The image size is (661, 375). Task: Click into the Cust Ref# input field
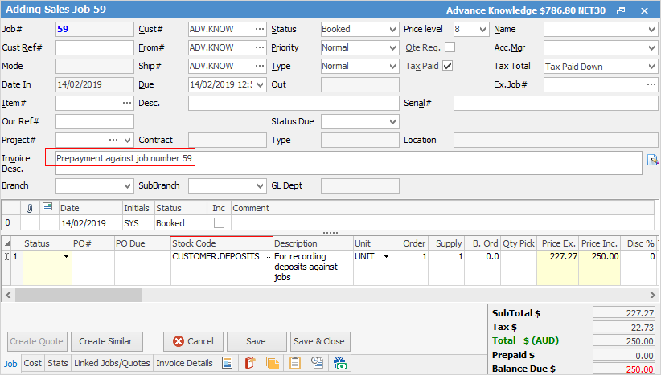click(94, 48)
